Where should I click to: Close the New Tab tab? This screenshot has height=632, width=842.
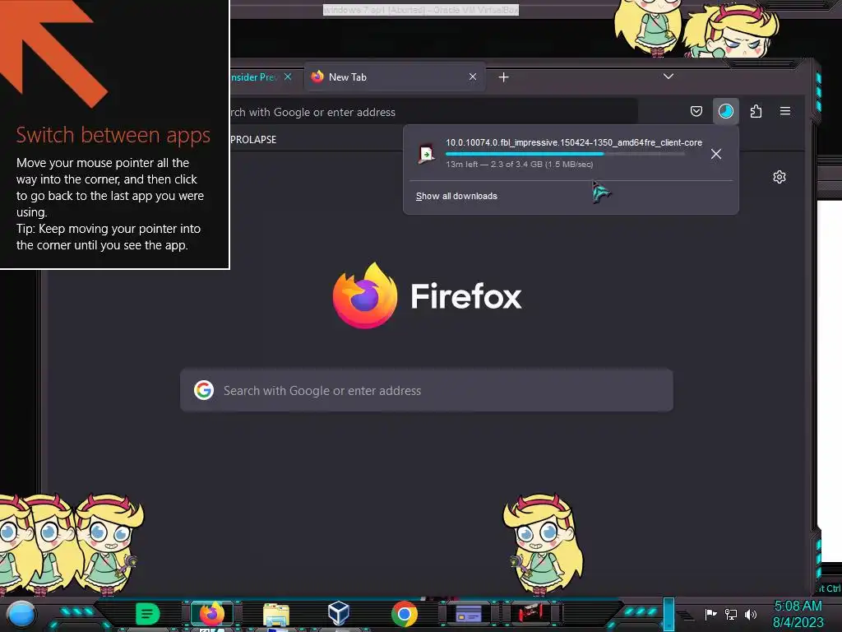(x=473, y=77)
